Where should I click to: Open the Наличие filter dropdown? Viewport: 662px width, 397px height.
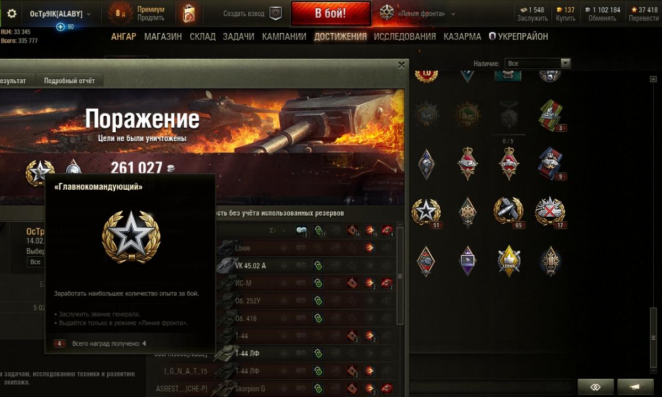pos(530,63)
